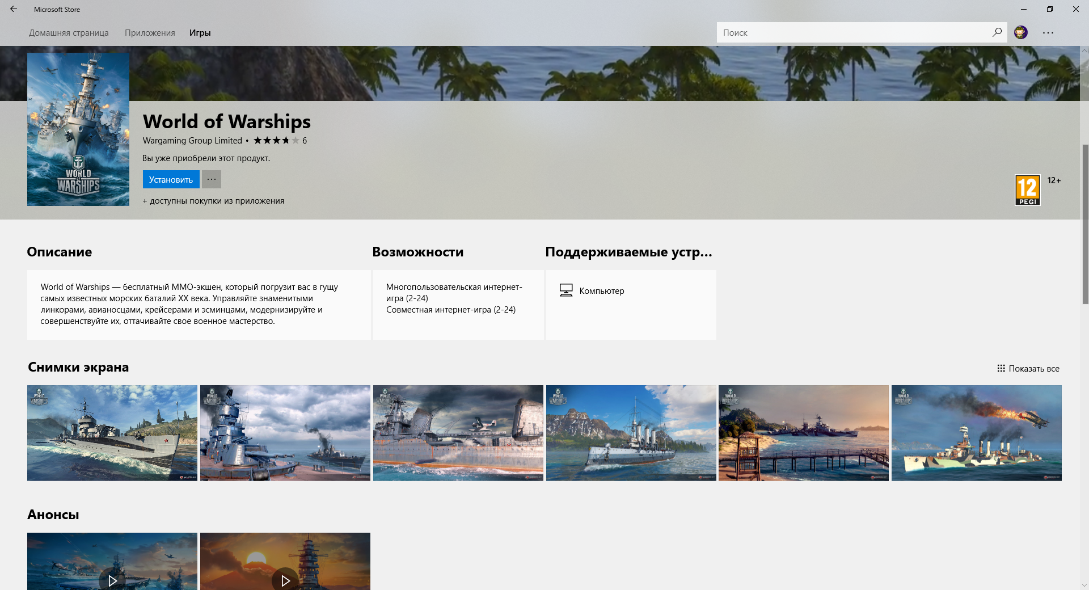Restore down the Microsoft Store window
The width and height of the screenshot is (1089, 590).
(1050, 9)
